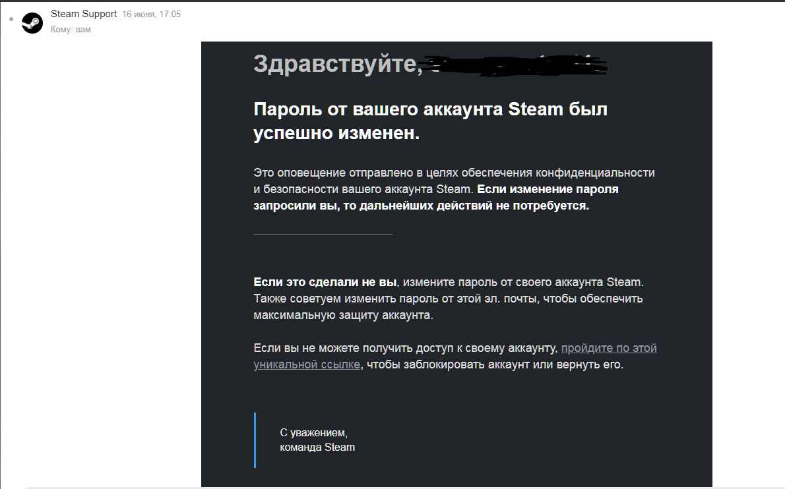
Task: Click the paragraph starting Это оповещение отправлено
Action: coord(454,173)
